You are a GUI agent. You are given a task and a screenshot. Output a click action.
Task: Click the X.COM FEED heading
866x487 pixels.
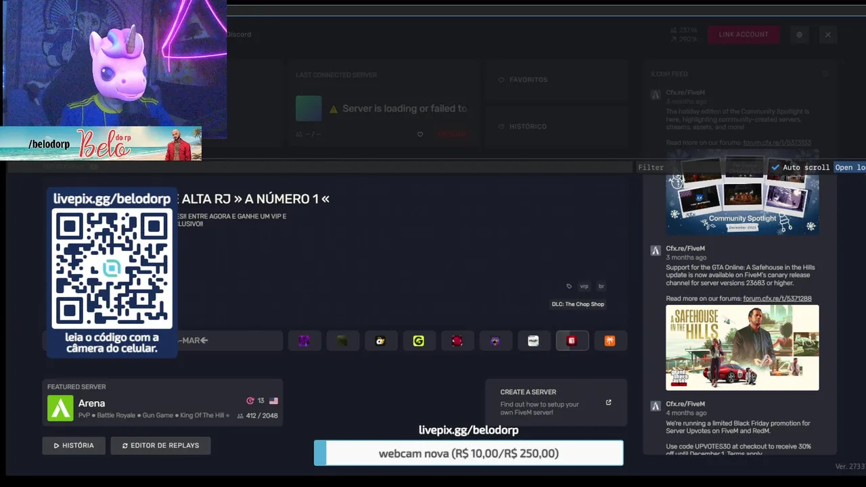click(x=668, y=74)
